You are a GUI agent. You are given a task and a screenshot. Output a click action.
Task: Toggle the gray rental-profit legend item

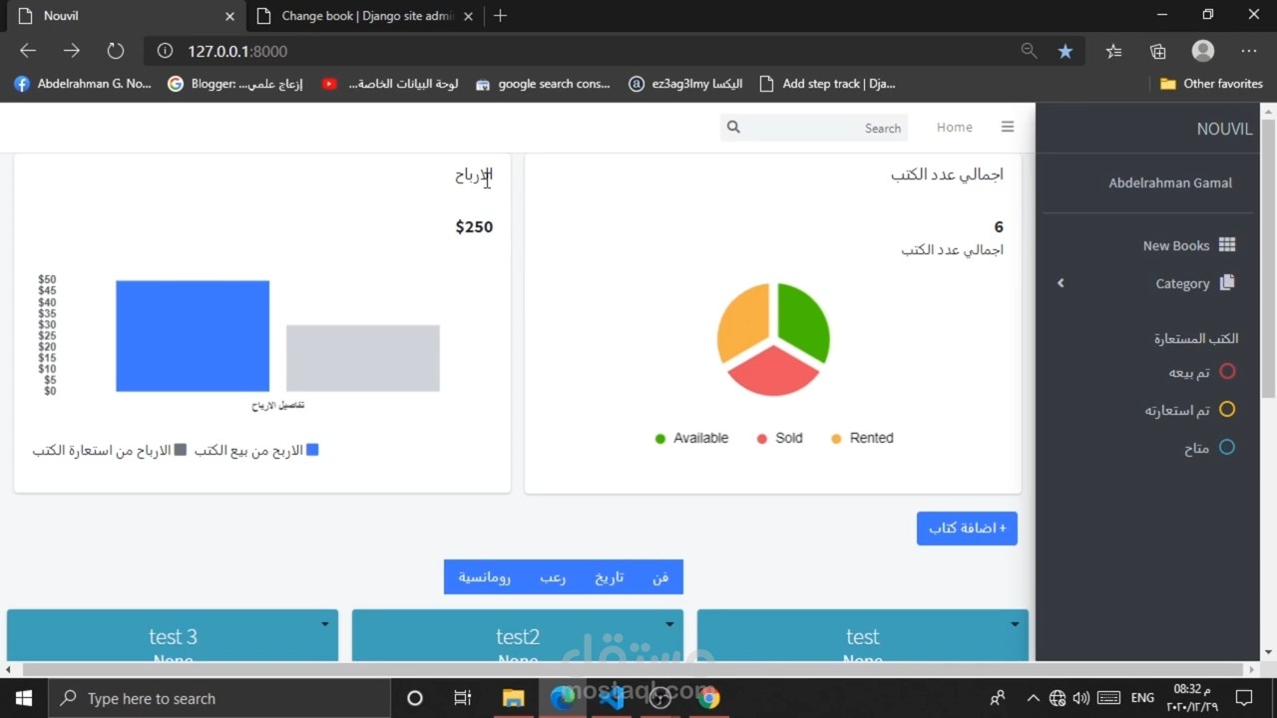(x=110, y=450)
